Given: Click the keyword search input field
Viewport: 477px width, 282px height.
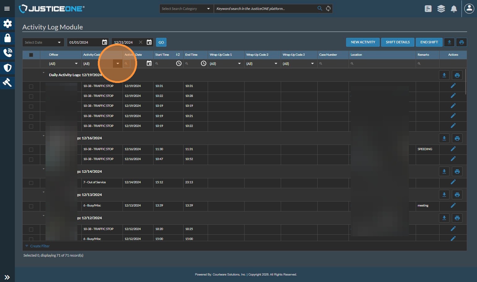Looking at the screenshot, I should [265, 9].
